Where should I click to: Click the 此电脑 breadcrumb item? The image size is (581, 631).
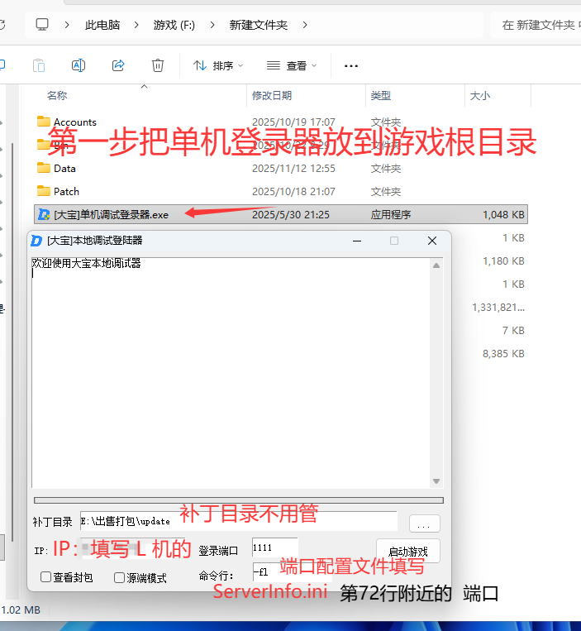point(102,25)
